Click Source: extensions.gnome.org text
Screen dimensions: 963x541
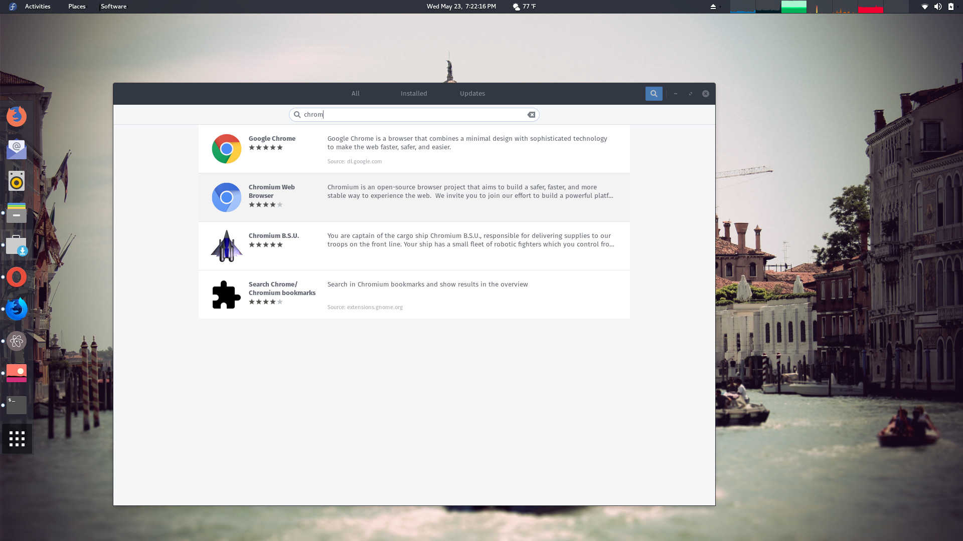tap(365, 308)
